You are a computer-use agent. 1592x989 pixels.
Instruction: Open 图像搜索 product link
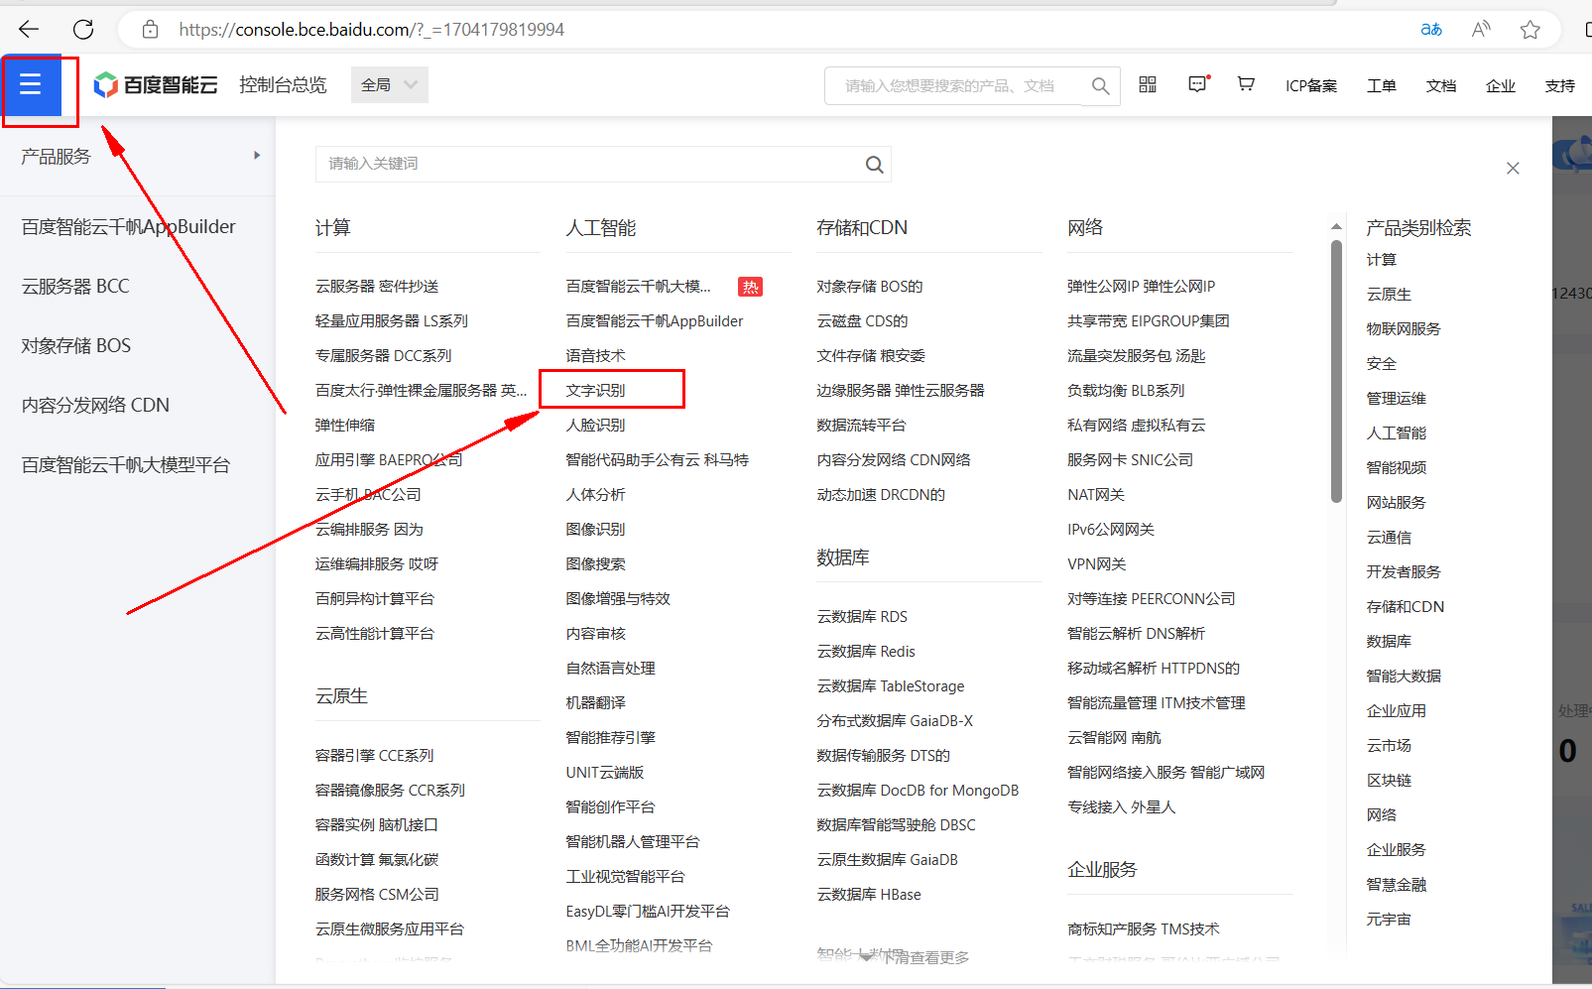click(x=595, y=564)
